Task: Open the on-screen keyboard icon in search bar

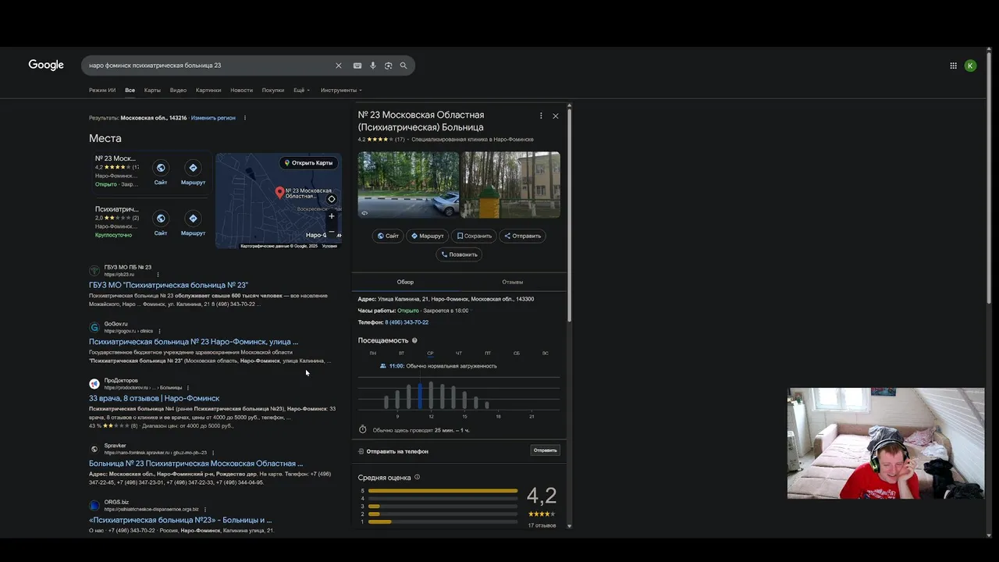Action: 357,66
